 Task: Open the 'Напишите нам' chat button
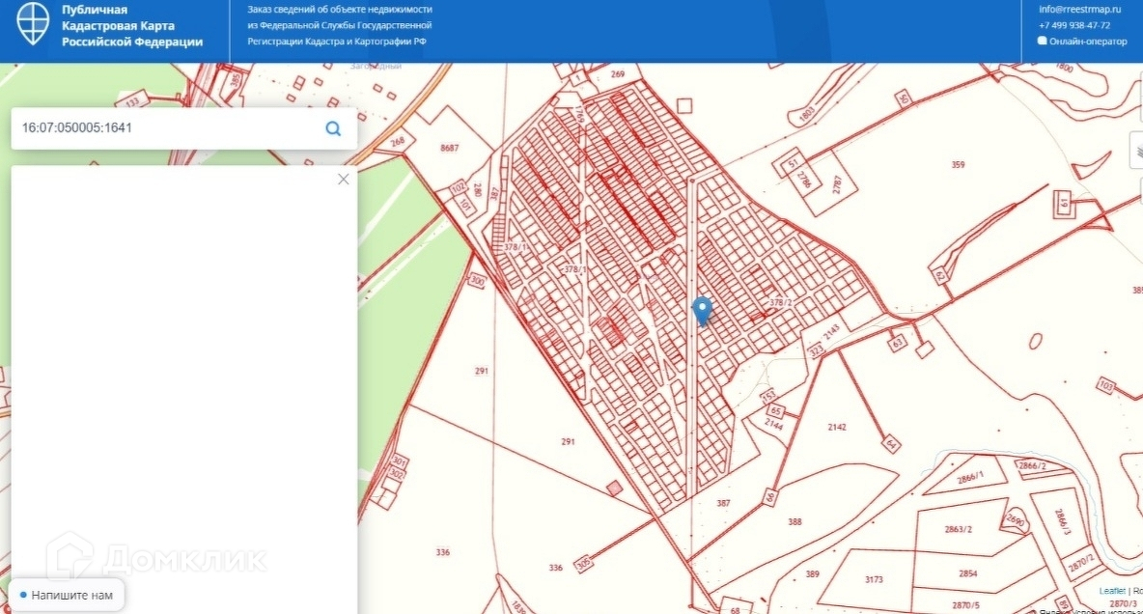click(67, 595)
